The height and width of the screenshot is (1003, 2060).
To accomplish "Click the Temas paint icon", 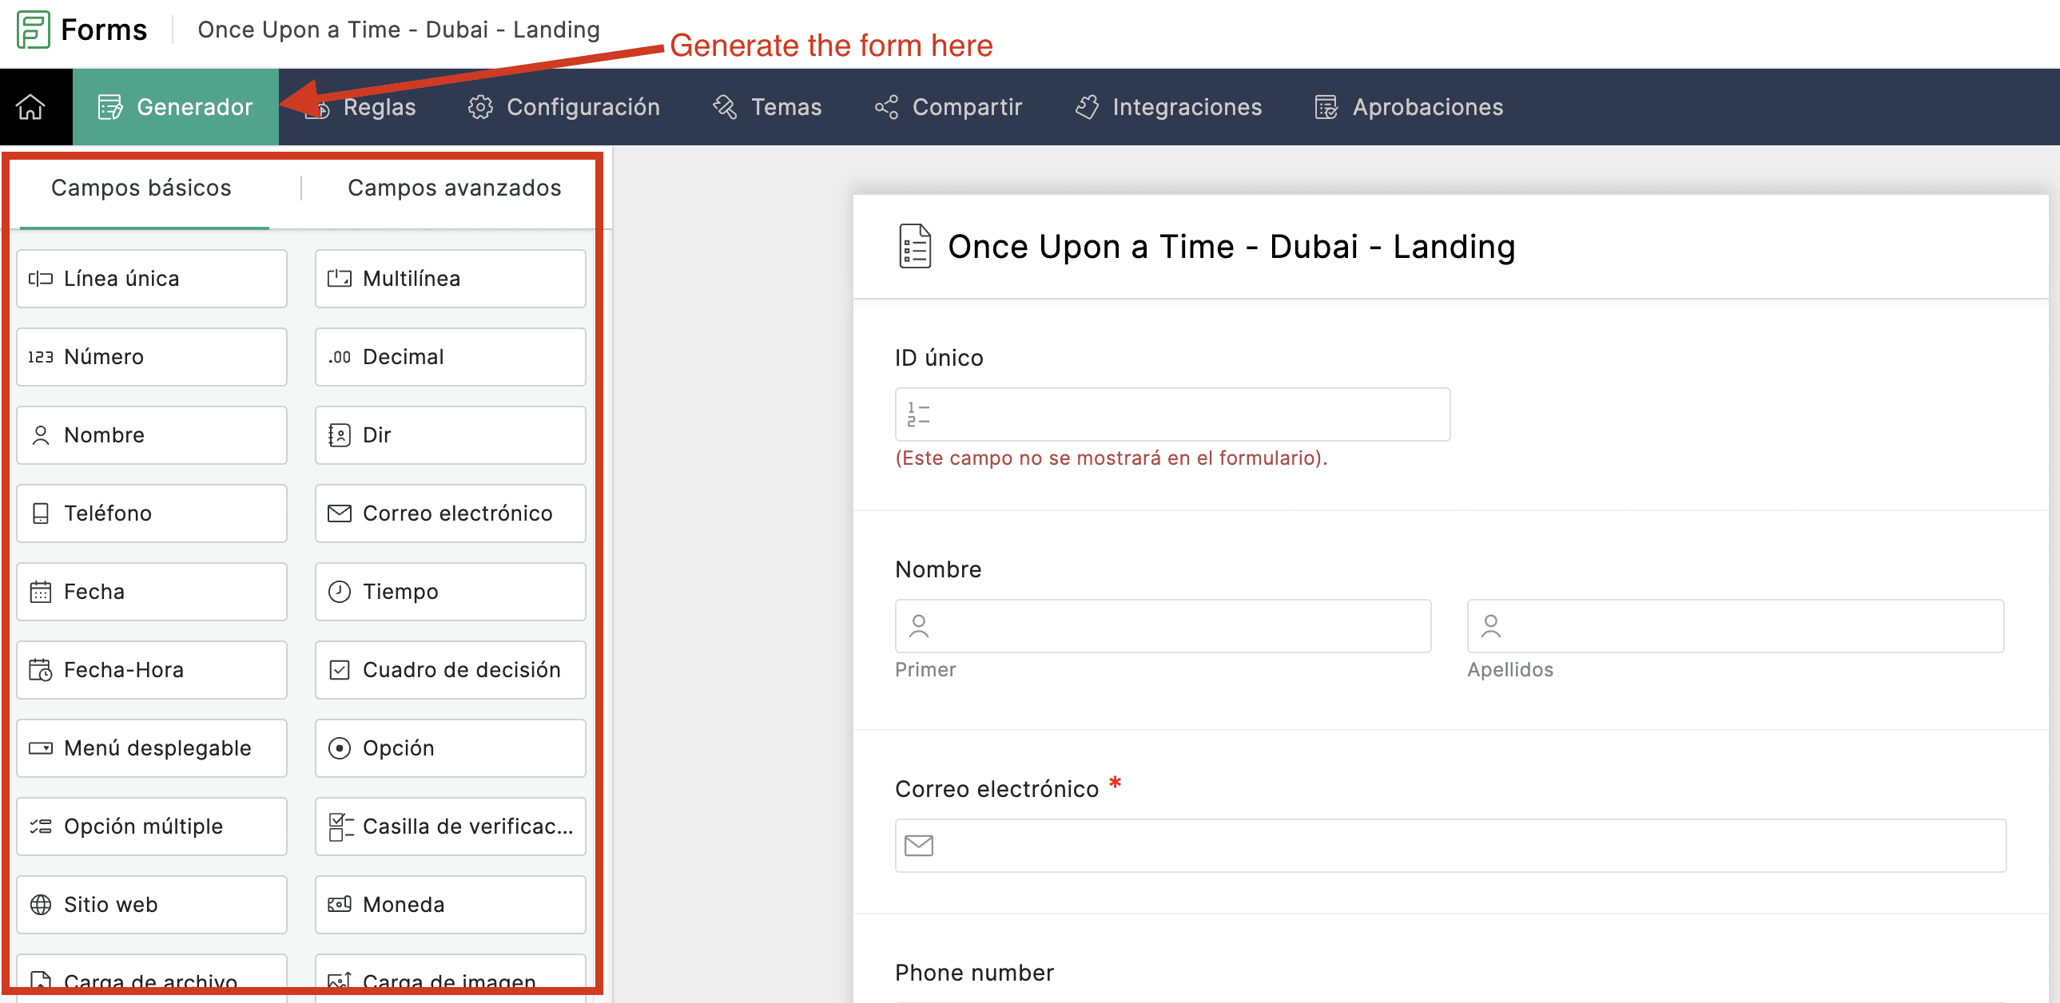I will [725, 106].
